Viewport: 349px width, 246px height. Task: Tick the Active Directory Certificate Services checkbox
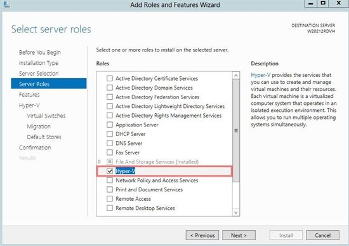click(110, 79)
